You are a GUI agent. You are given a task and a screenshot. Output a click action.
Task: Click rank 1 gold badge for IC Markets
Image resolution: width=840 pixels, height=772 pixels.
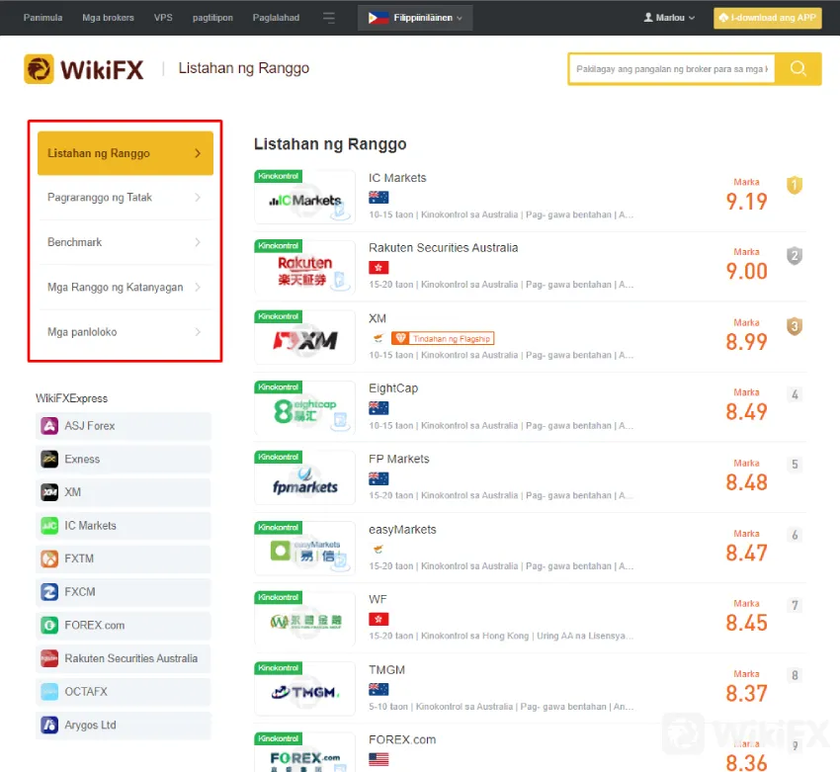795,186
